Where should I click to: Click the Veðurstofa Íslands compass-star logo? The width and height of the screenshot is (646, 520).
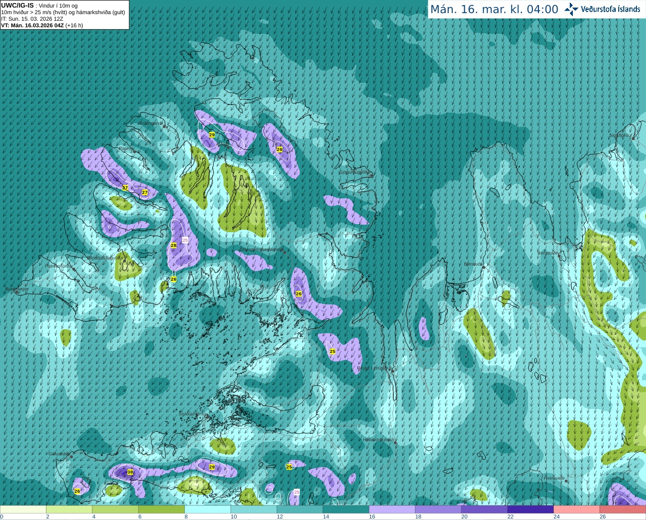click(571, 9)
